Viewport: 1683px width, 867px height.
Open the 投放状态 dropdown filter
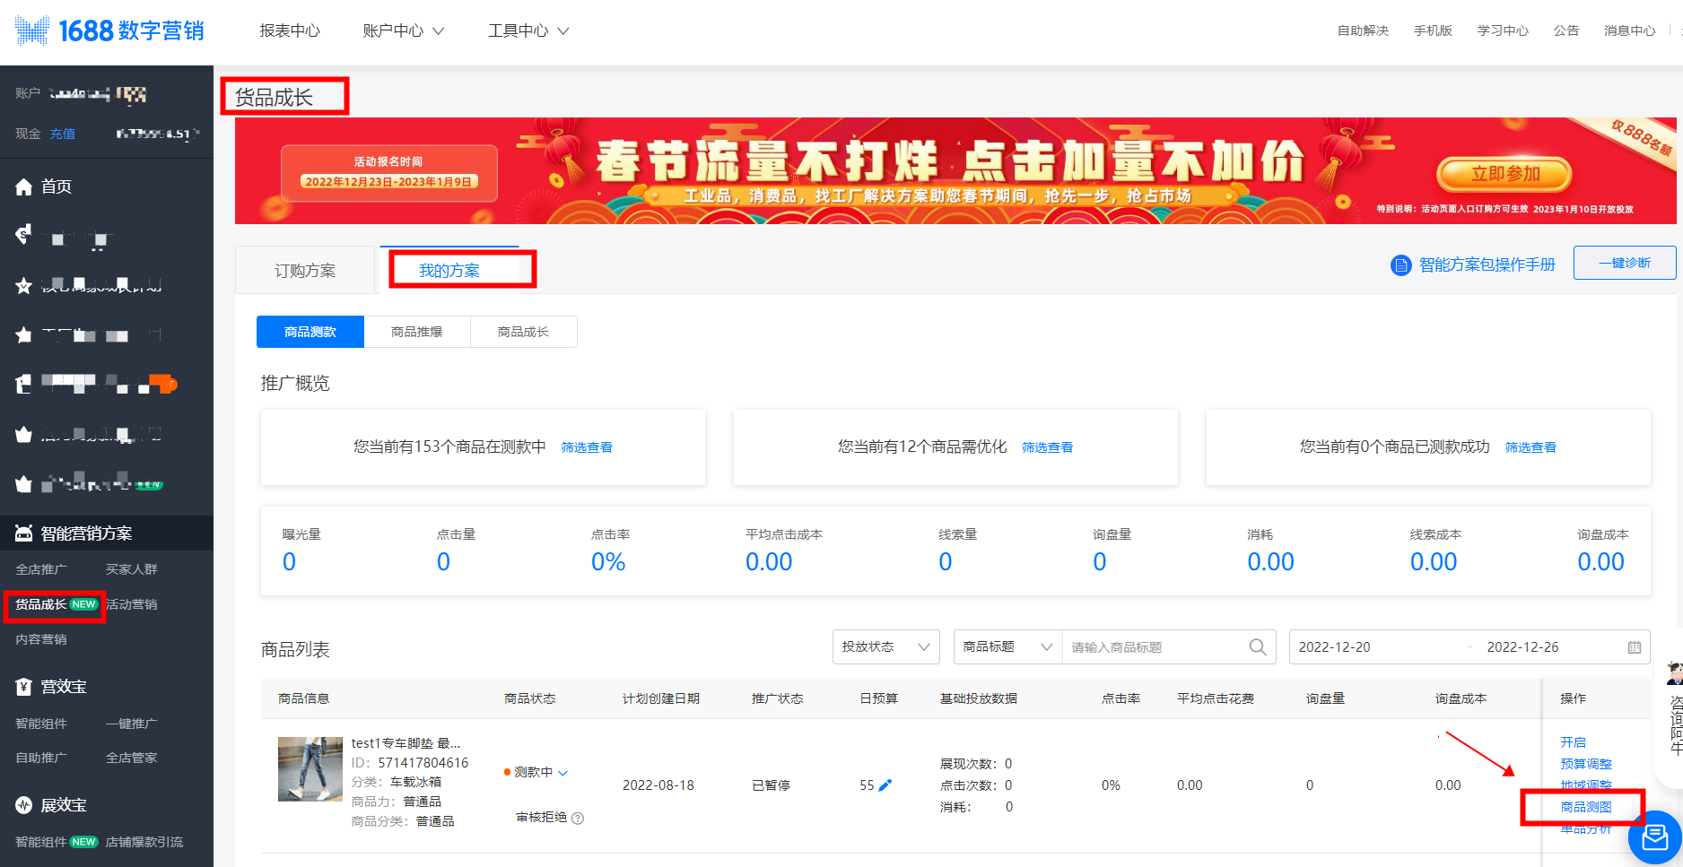(x=885, y=647)
